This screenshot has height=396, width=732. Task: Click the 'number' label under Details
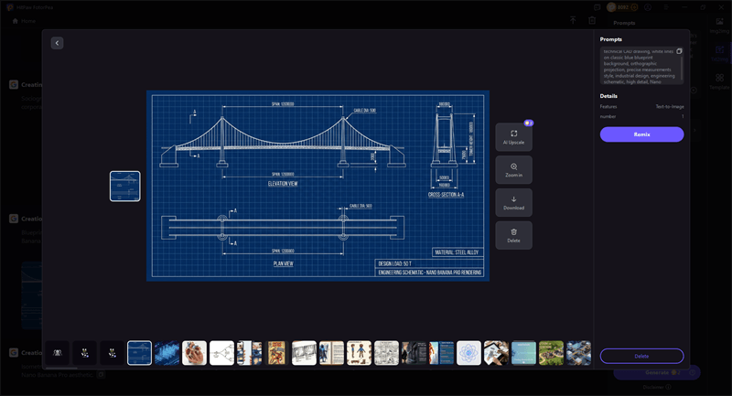click(608, 117)
